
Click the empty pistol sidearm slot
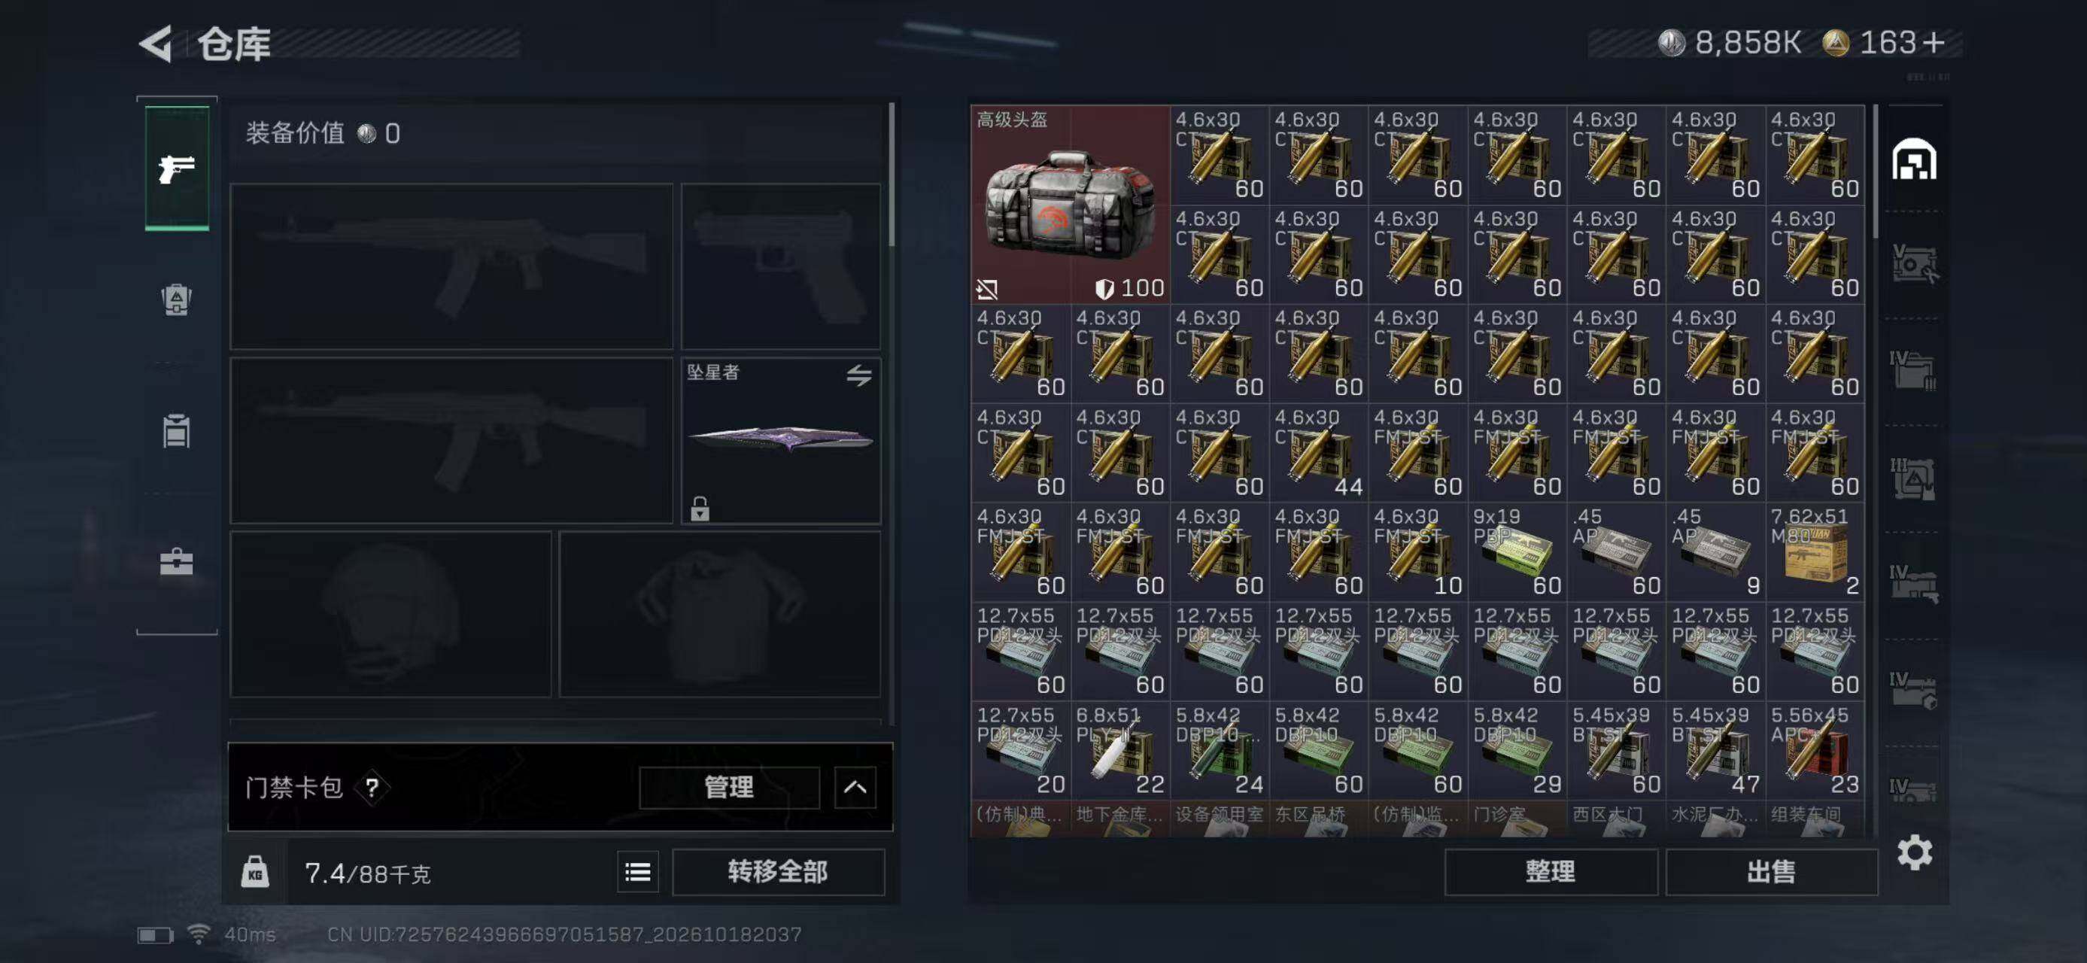tap(781, 266)
